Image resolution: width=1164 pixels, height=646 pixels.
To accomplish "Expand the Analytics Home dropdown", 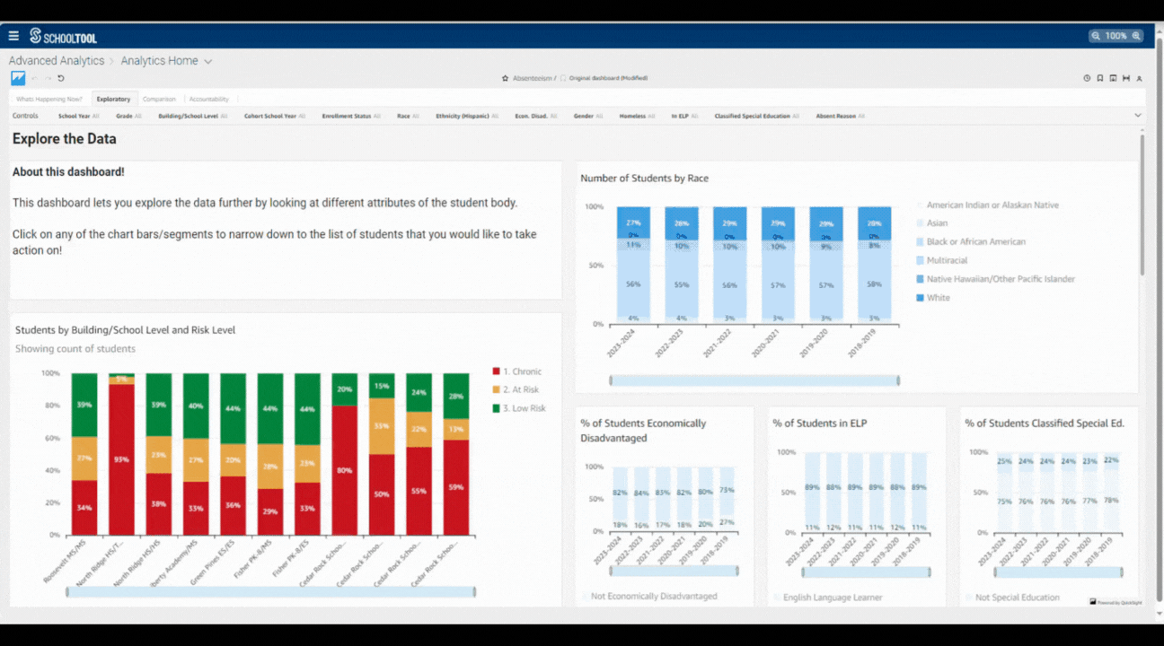I will pyautogui.click(x=207, y=61).
